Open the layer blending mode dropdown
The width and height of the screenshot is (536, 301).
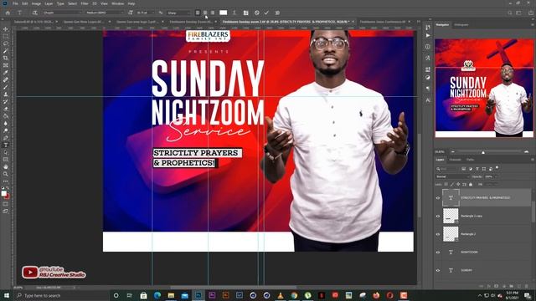(x=453, y=176)
